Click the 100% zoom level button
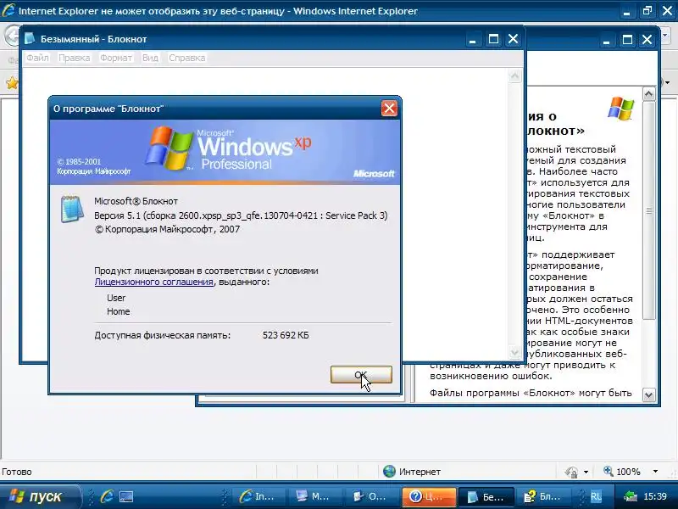The image size is (678, 509). click(x=622, y=472)
